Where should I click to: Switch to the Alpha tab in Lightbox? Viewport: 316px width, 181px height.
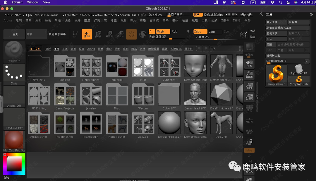tap(91, 49)
